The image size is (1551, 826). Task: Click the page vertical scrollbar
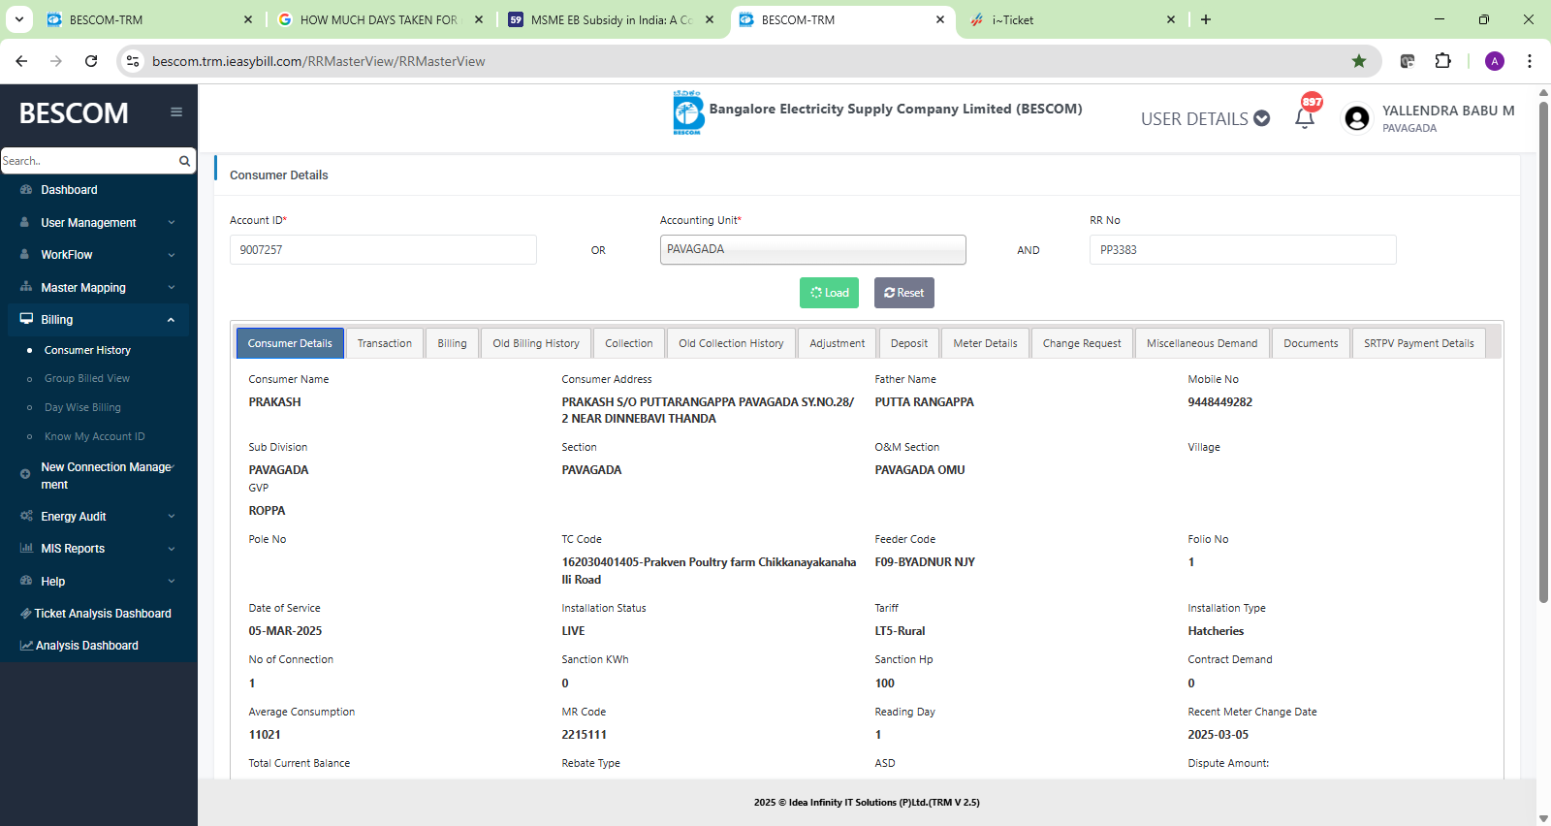[1543, 368]
